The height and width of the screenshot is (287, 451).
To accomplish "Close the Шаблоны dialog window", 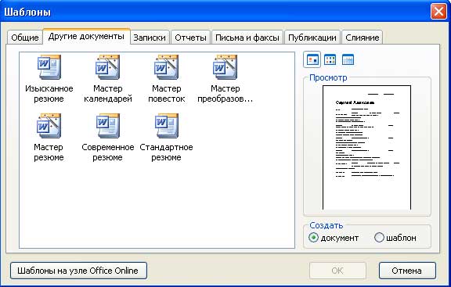I will pos(438,12).
